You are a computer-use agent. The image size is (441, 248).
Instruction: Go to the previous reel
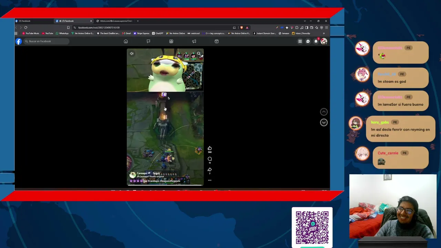(x=324, y=112)
